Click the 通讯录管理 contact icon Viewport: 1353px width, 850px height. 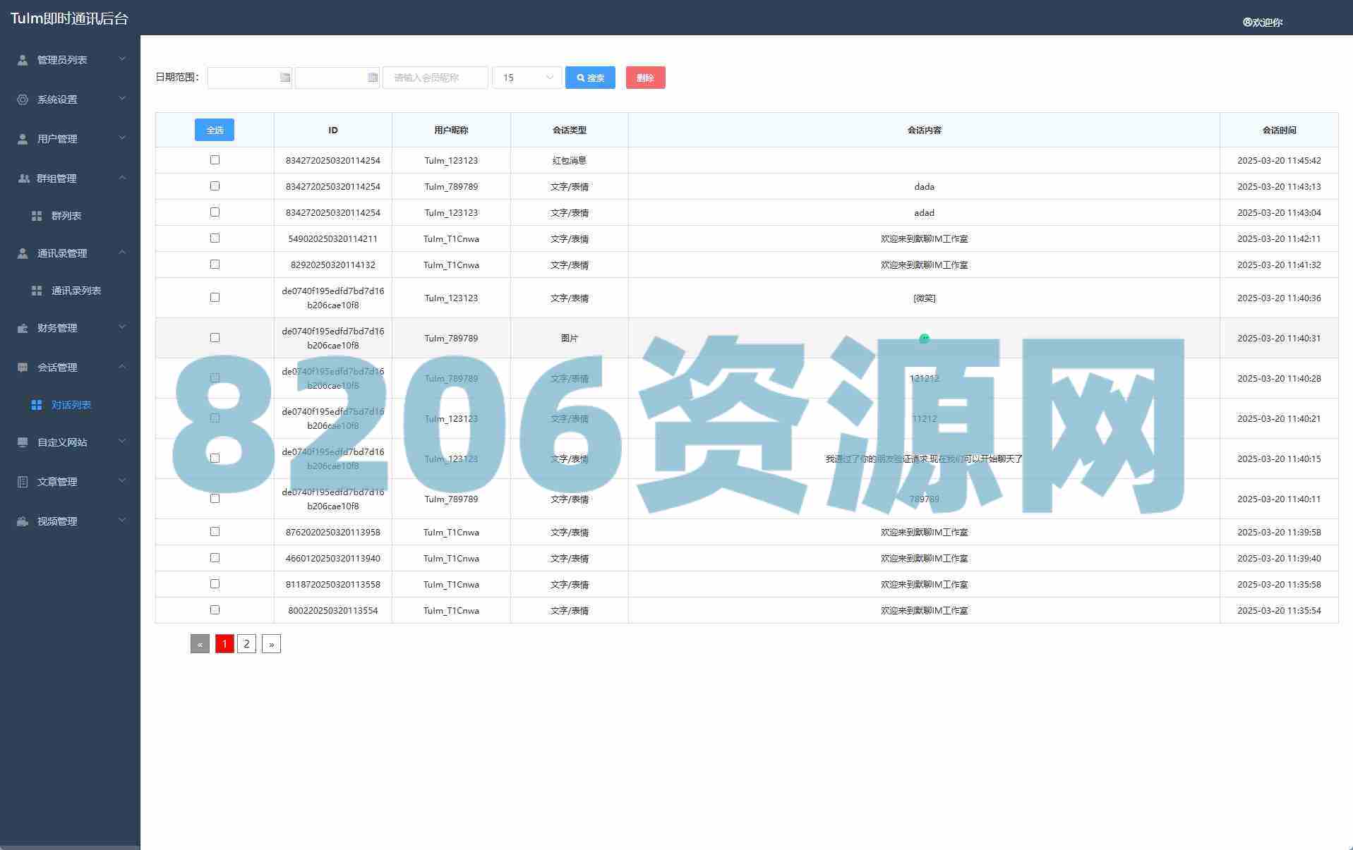point(23,253)
